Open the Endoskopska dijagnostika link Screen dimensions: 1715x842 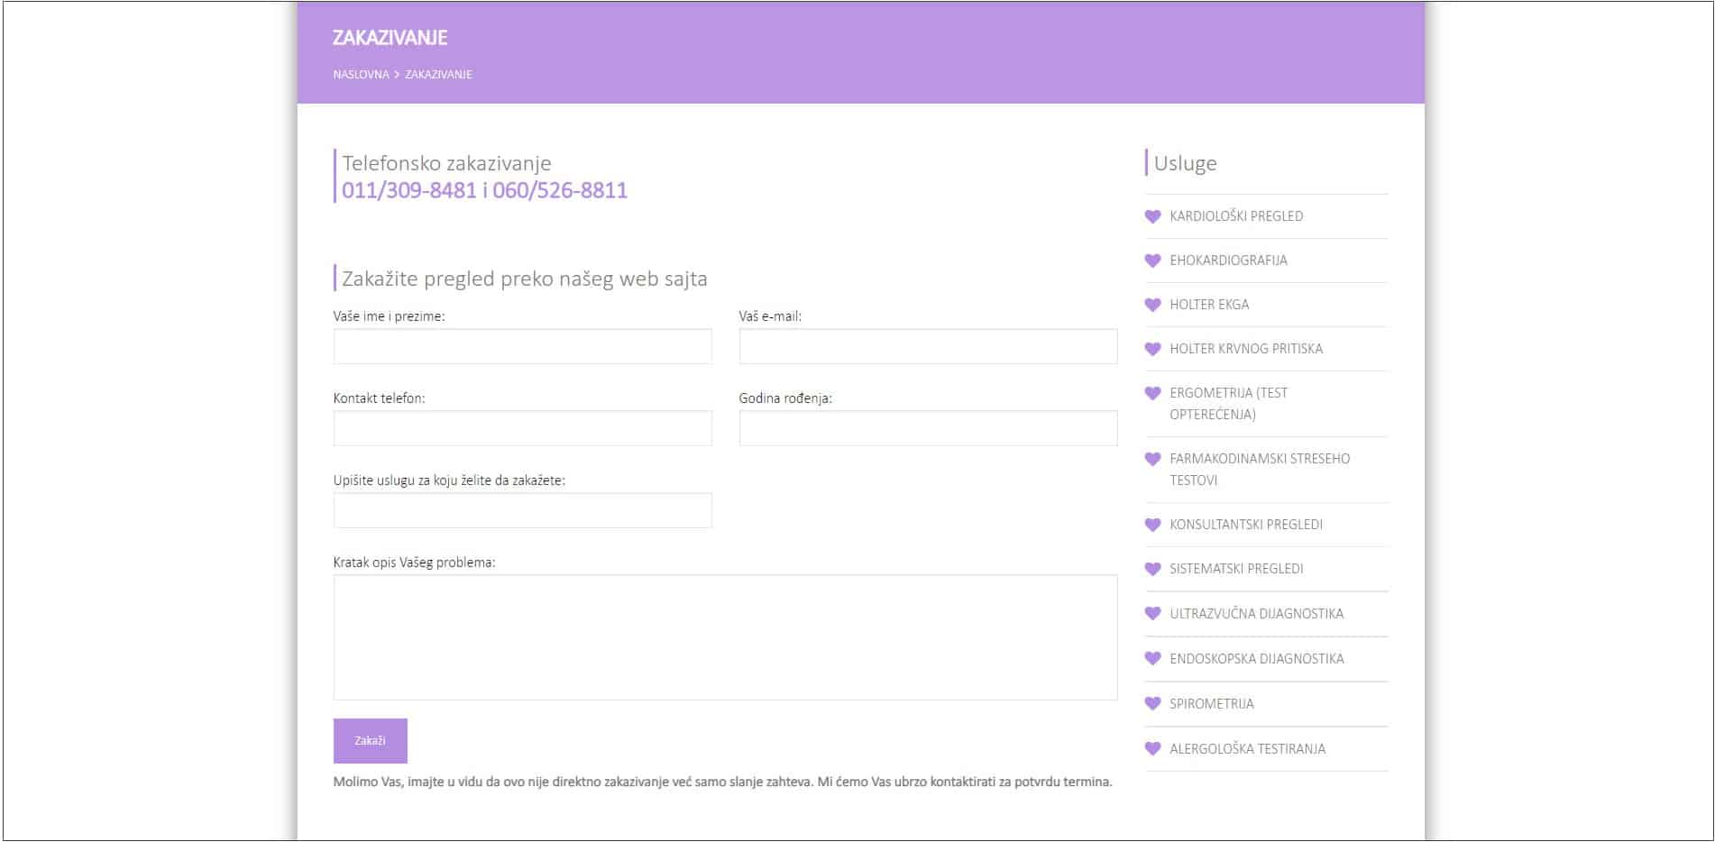[1256, 659]
